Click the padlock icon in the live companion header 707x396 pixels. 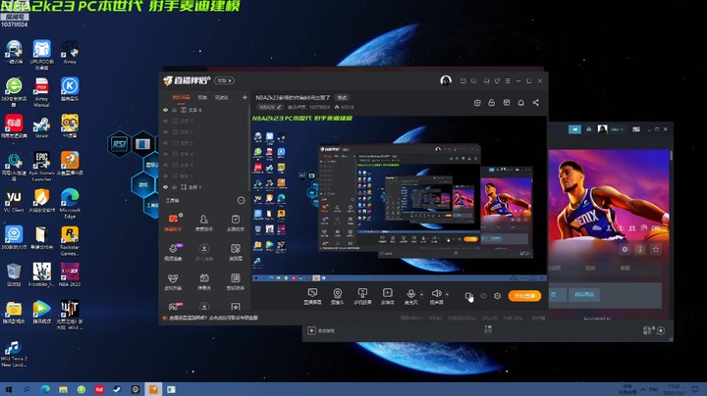[x=492, y=103]
